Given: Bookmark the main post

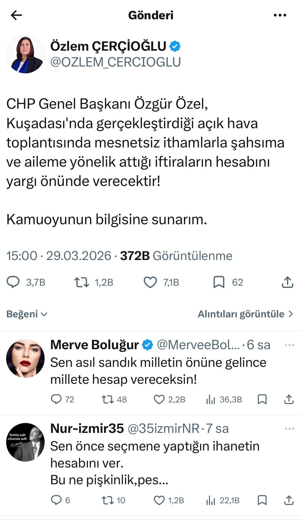Looking at the screenshot, I should [219, 282].
